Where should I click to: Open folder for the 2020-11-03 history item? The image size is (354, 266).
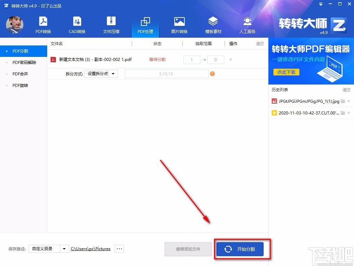[x=343, y=113]
